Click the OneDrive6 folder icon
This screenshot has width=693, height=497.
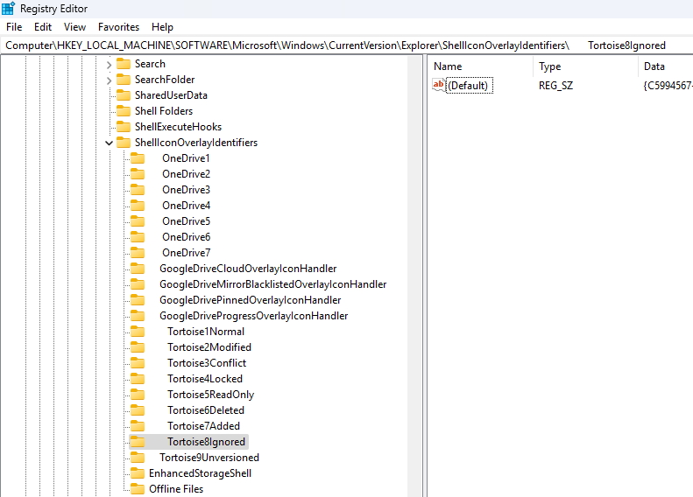tap(138, 237)
